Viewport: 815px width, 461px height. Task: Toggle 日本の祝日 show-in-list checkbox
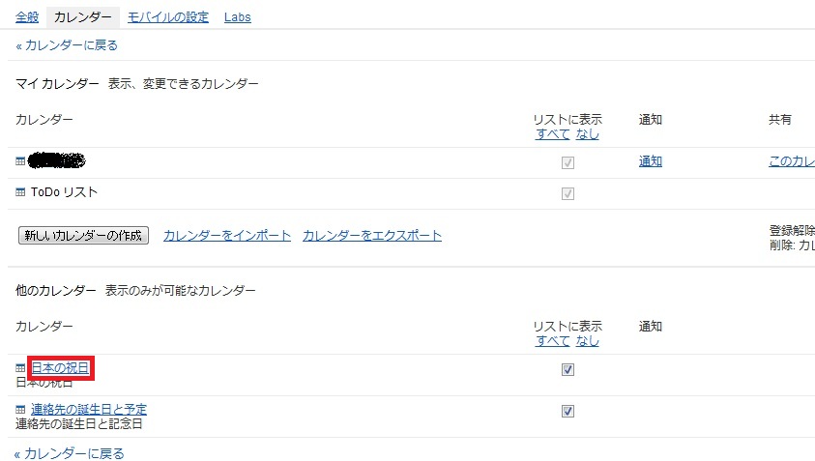coord(568,369)
